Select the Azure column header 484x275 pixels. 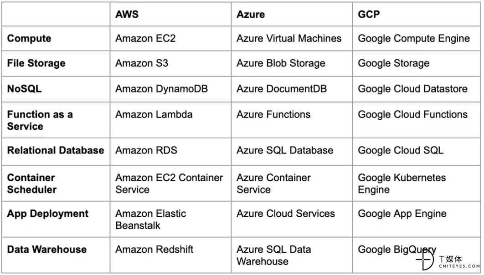[292, 14]
